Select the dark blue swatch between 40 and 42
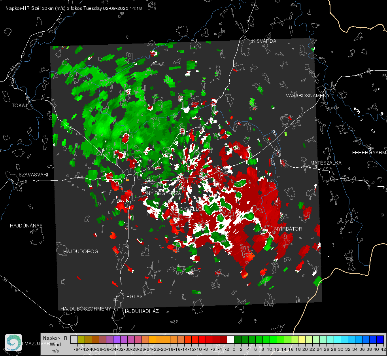This screenshot has height=356, width=387. tap(380, 339)
